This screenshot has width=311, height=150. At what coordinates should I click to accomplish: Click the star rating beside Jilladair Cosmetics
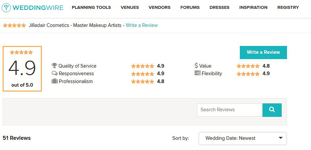14,25
